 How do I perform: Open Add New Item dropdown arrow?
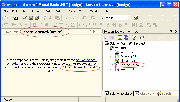(20, 18)
